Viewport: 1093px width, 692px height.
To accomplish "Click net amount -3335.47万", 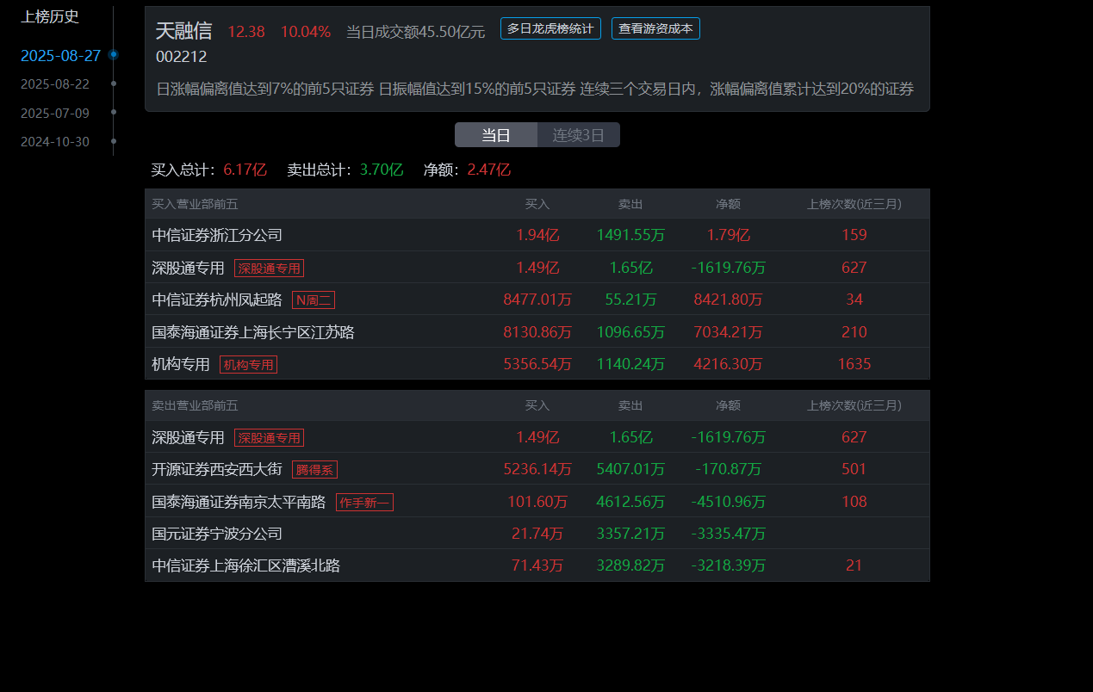I will (728, 534).
